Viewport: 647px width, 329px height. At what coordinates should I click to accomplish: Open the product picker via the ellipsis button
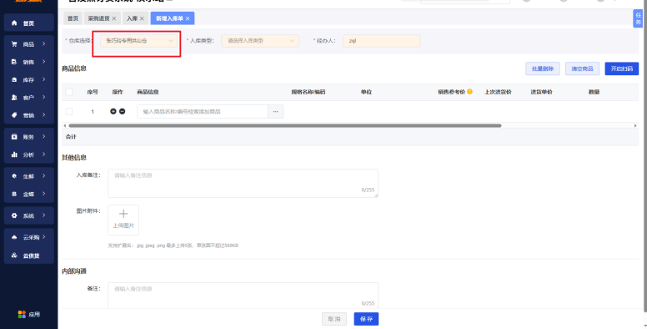pos(276,112)
